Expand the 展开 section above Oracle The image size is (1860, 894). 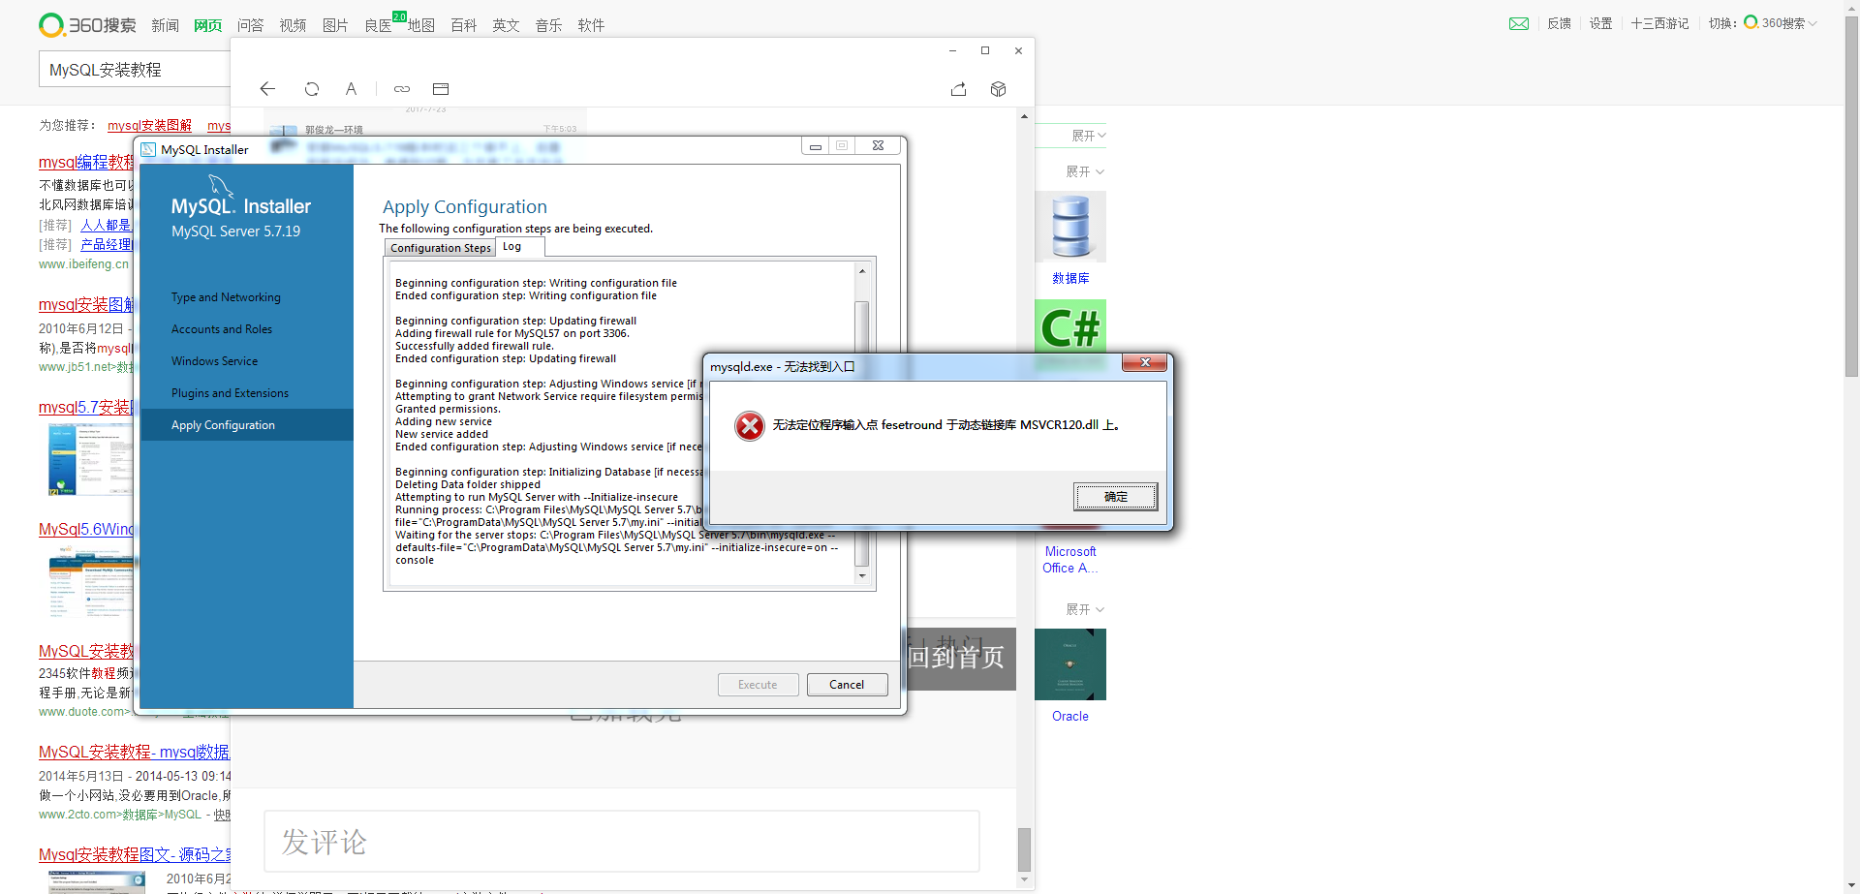(x=1085, y=609)
